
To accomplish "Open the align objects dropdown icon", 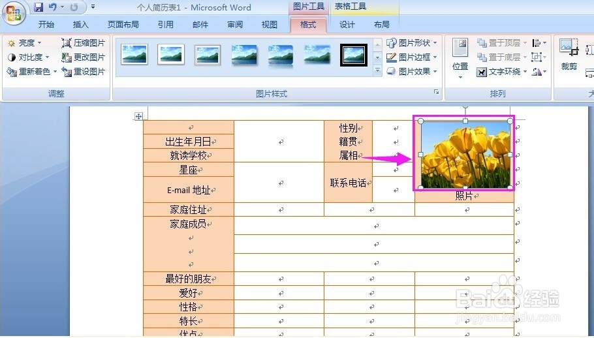I will point(539,43).
